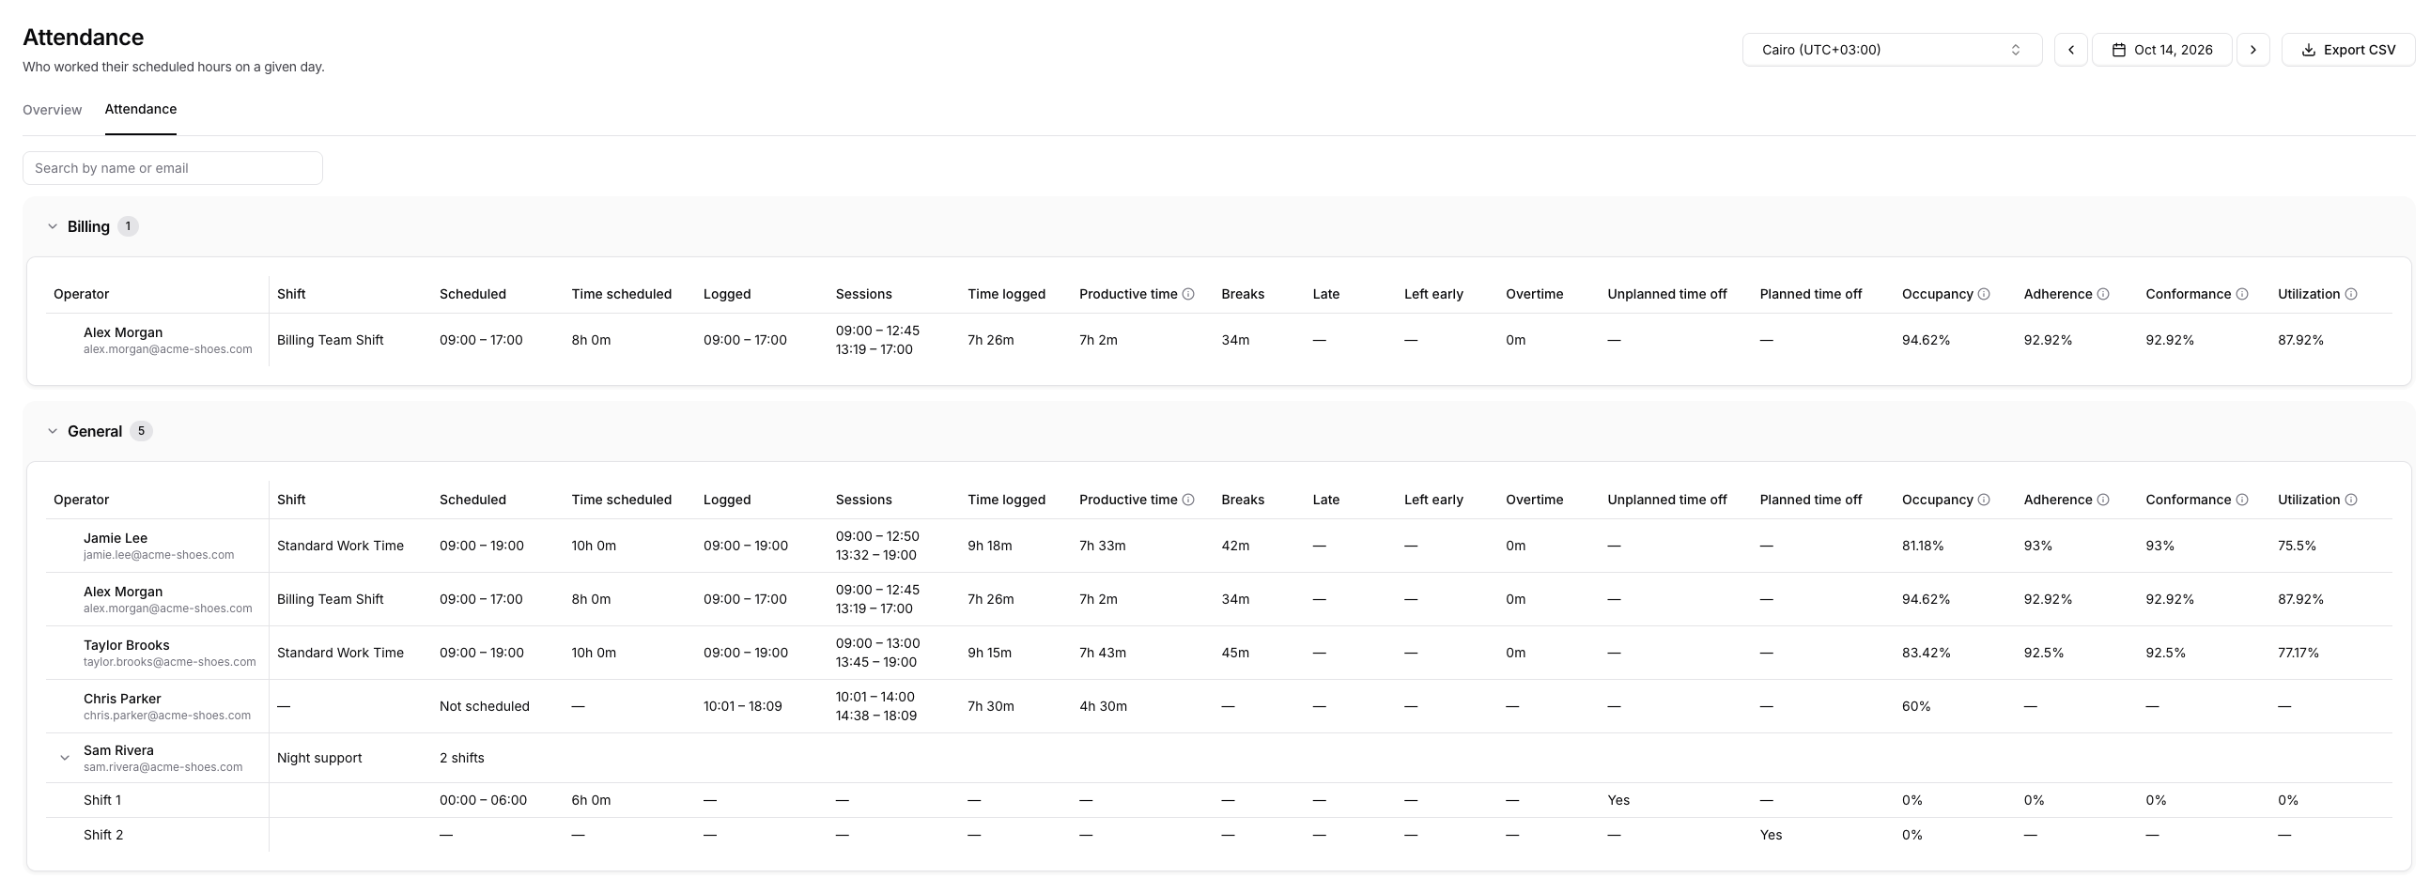The height and width of the screenshot is (878, 2430).
Task: Collapse Sam Rivera's shift rows
Action: pyautogui.click(x=64, y=758)
